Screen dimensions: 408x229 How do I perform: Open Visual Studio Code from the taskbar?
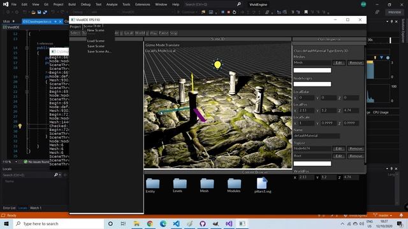point(176,223)
